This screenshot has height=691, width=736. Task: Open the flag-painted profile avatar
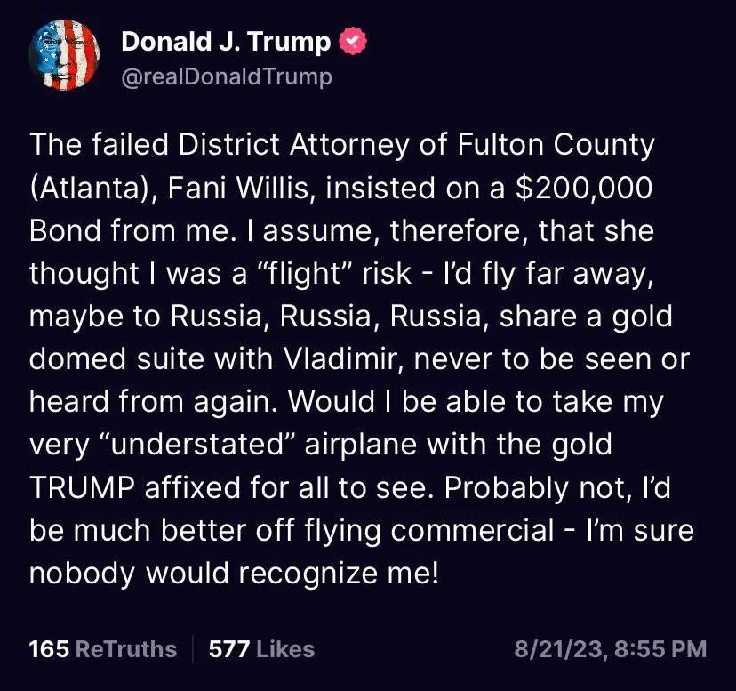[64, 55]
